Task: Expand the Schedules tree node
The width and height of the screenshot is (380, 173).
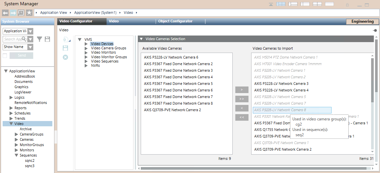Action: pyautogui.click(x=11, y=113)
